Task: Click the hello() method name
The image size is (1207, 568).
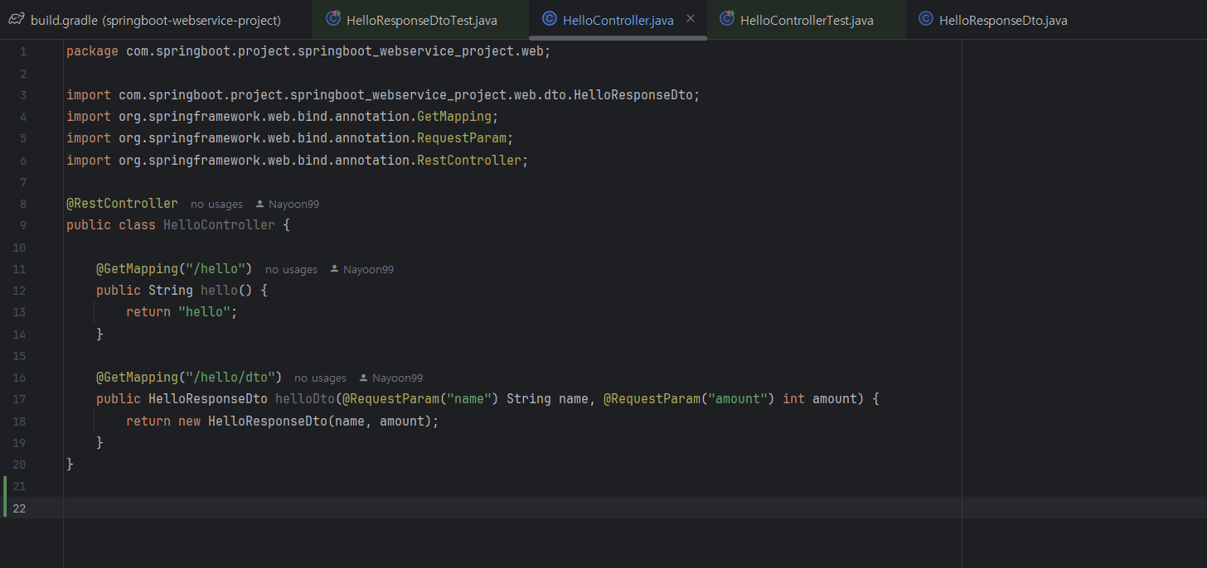Action: click(x=219, y=291)
